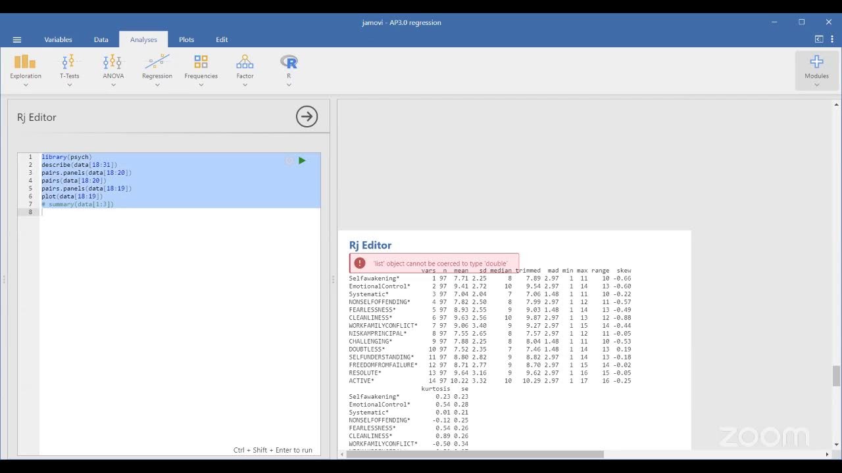Open the ANOVA analyses menu

[113, 70]
